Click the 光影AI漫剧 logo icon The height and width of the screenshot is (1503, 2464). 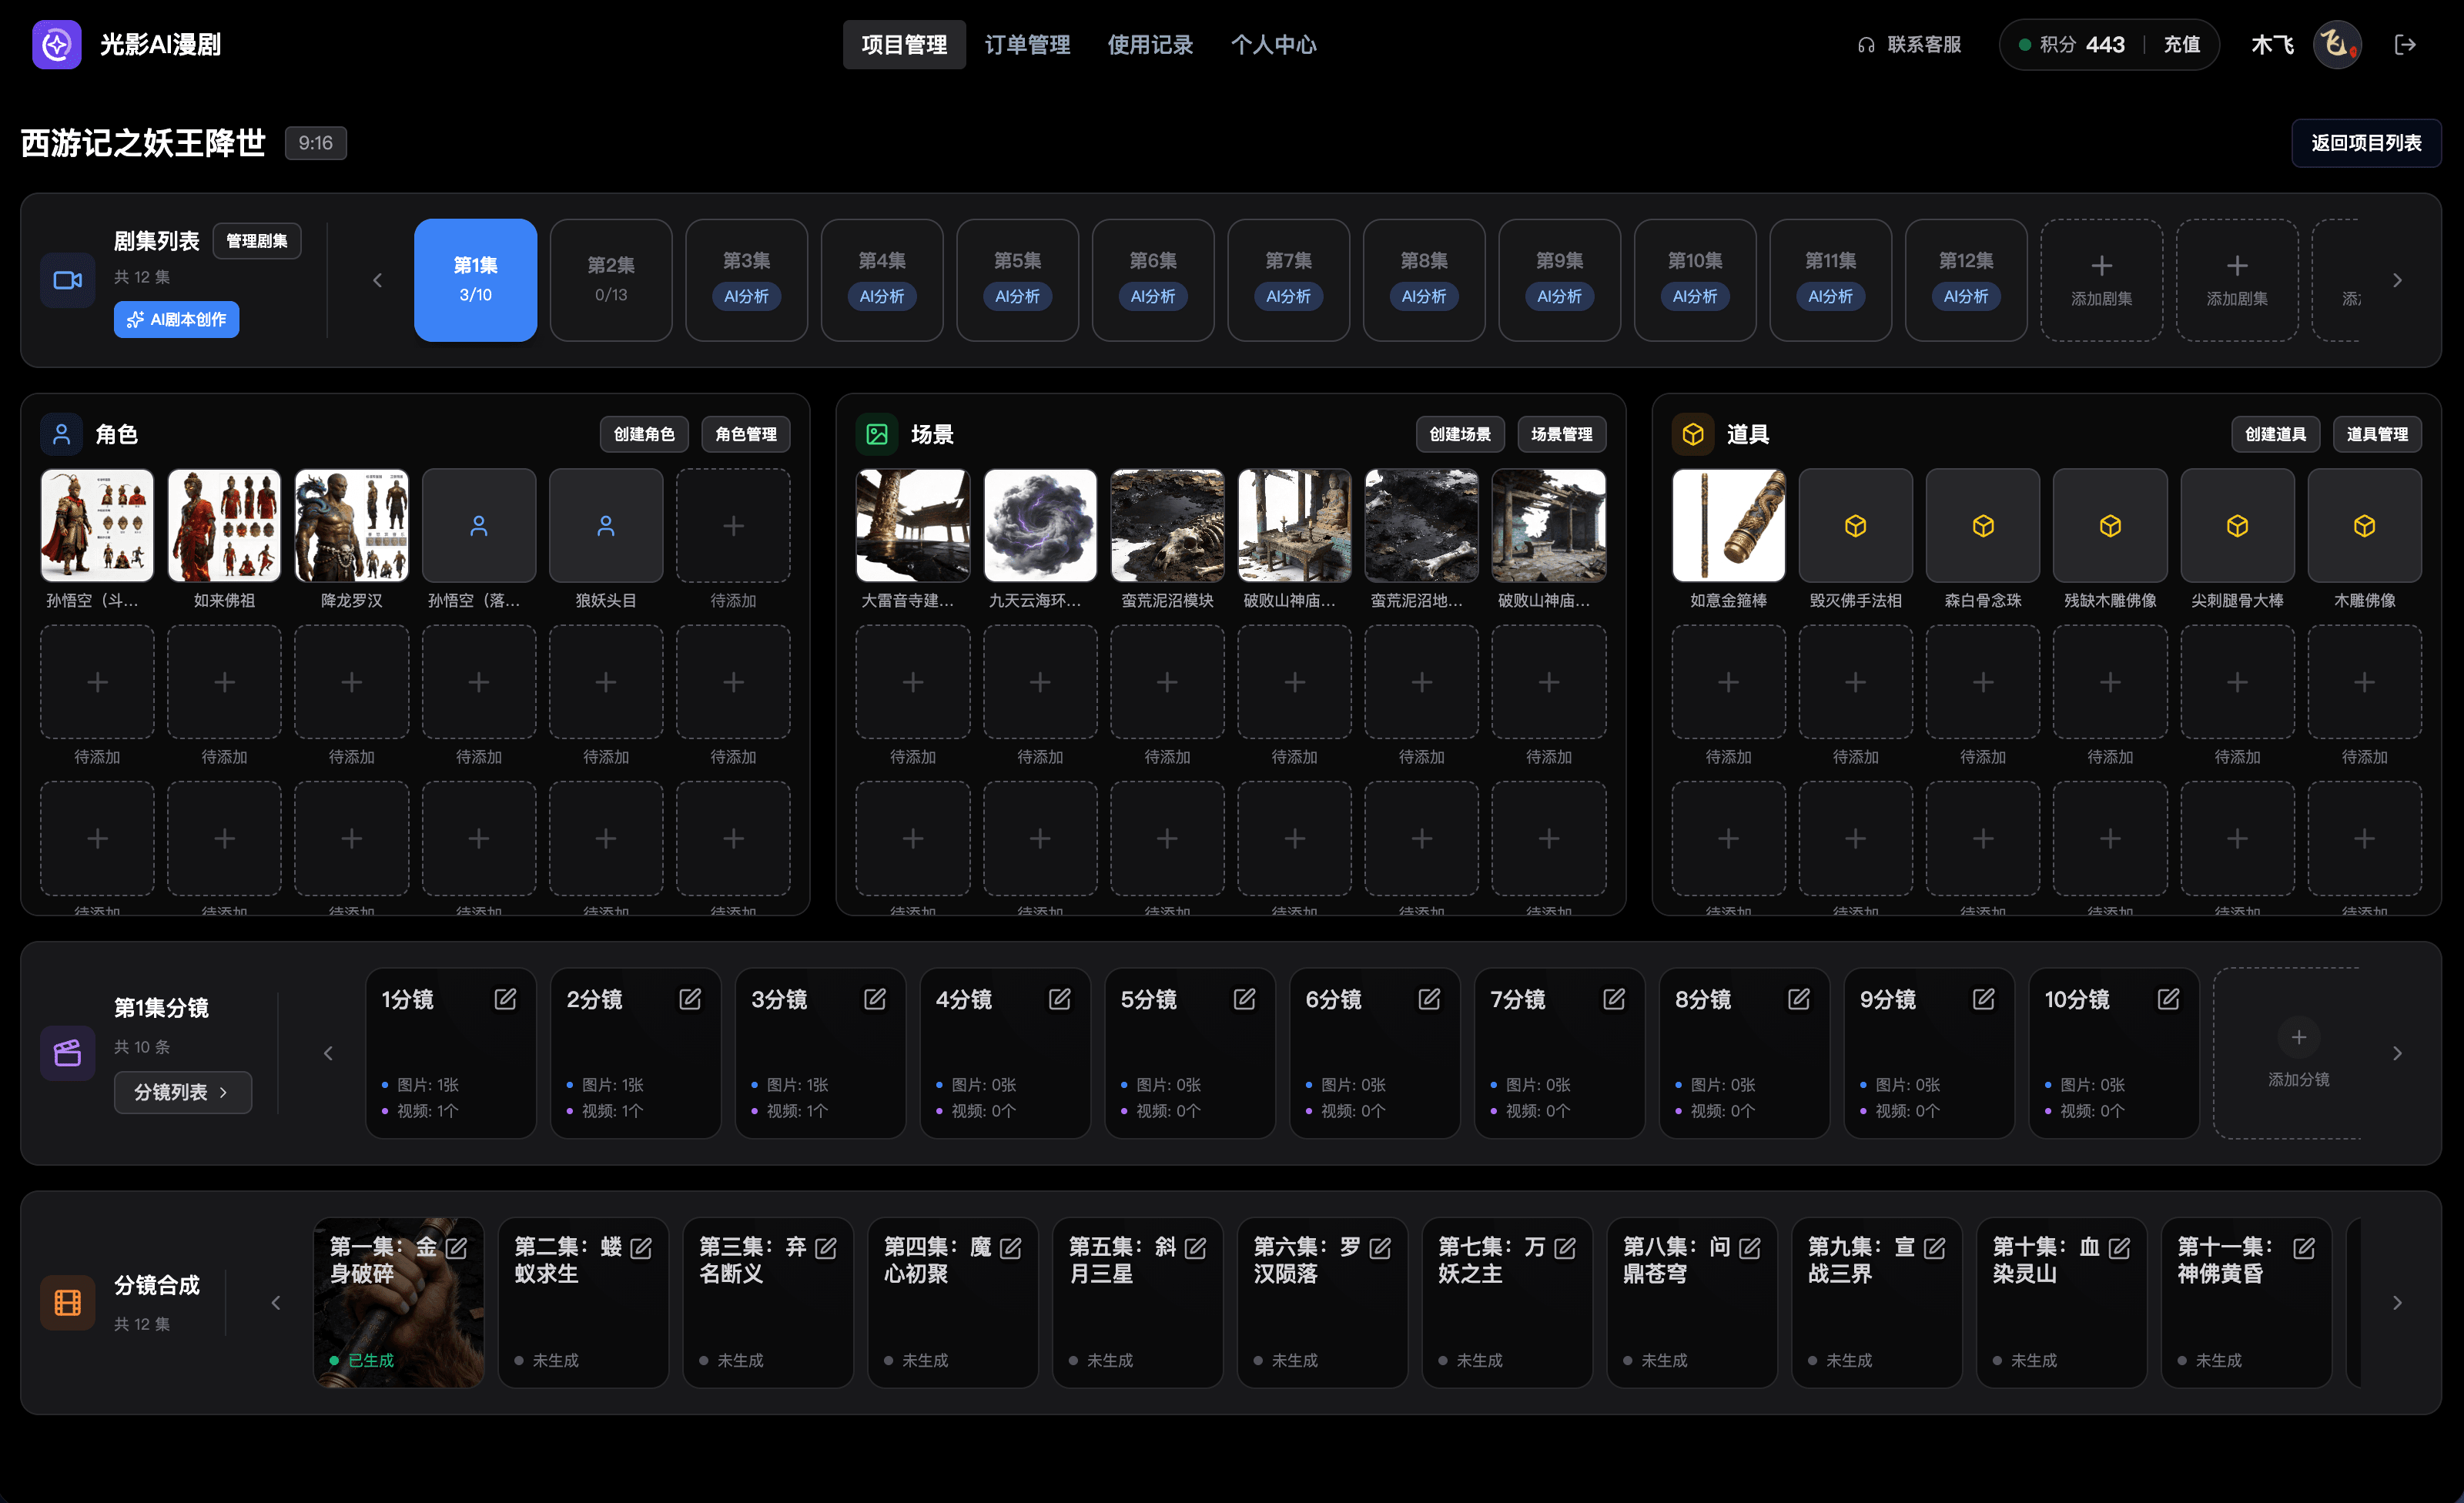pyautogui.click(x=56, y=44)
